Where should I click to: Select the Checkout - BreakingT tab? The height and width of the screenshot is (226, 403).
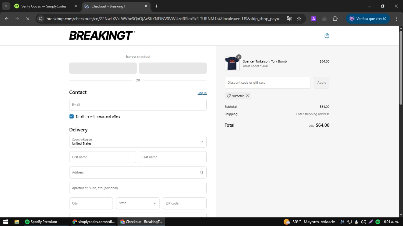point(108,6)
